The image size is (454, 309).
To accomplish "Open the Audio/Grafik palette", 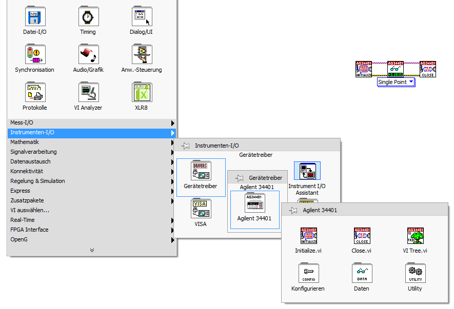I will 88,54.
